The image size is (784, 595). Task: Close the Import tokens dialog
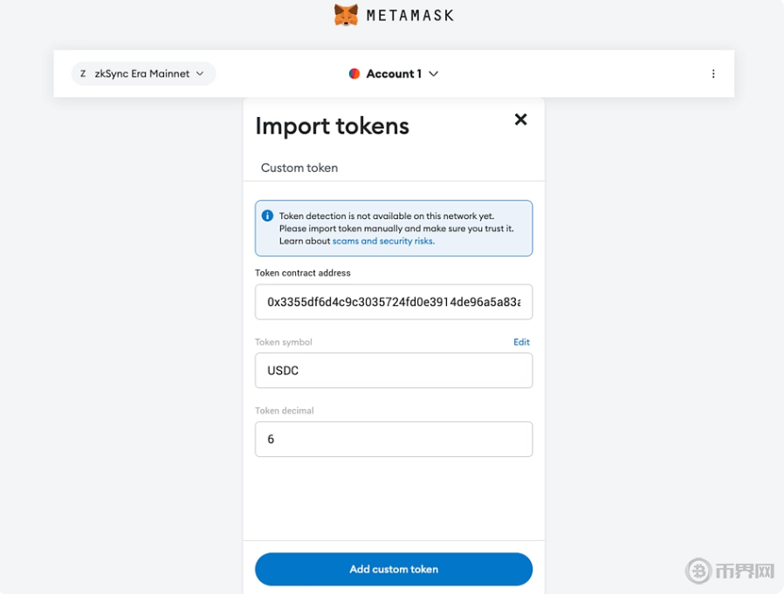(x=520, y=120)
